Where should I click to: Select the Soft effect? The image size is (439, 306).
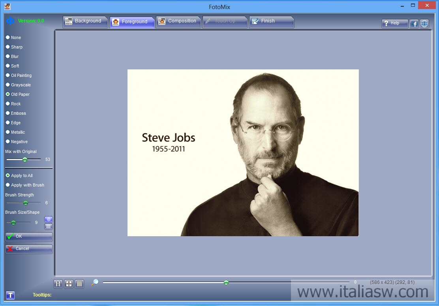[13, 66]
